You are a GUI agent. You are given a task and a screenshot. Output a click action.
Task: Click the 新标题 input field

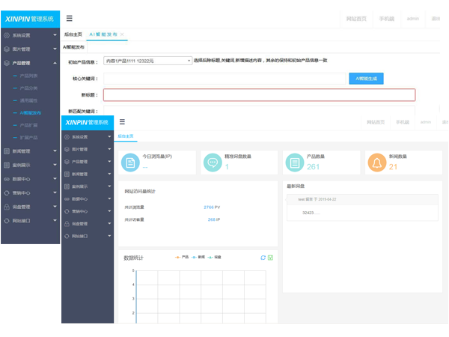point(258,95)
